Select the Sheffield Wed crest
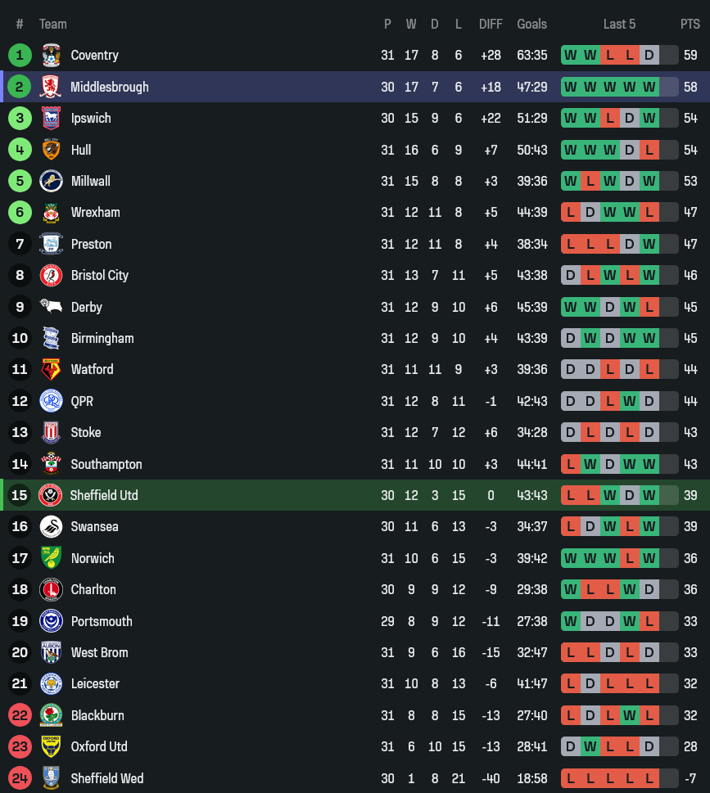The width and height of the screenshot is (710, 793). pyautogui.click(x=51, y=778)
